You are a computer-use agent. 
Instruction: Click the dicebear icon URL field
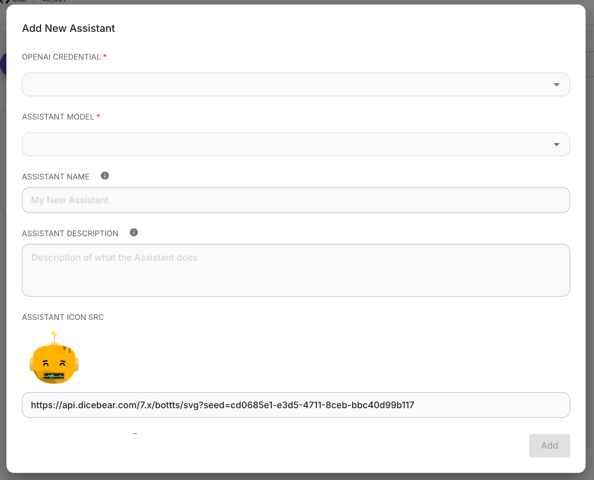click(x=296, y=405)
